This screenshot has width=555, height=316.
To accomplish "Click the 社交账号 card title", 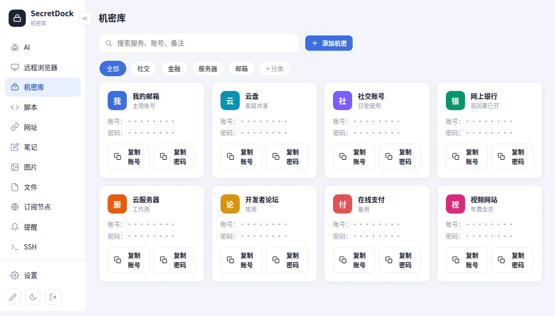I will pyautogui.click(x=371, y=96).
